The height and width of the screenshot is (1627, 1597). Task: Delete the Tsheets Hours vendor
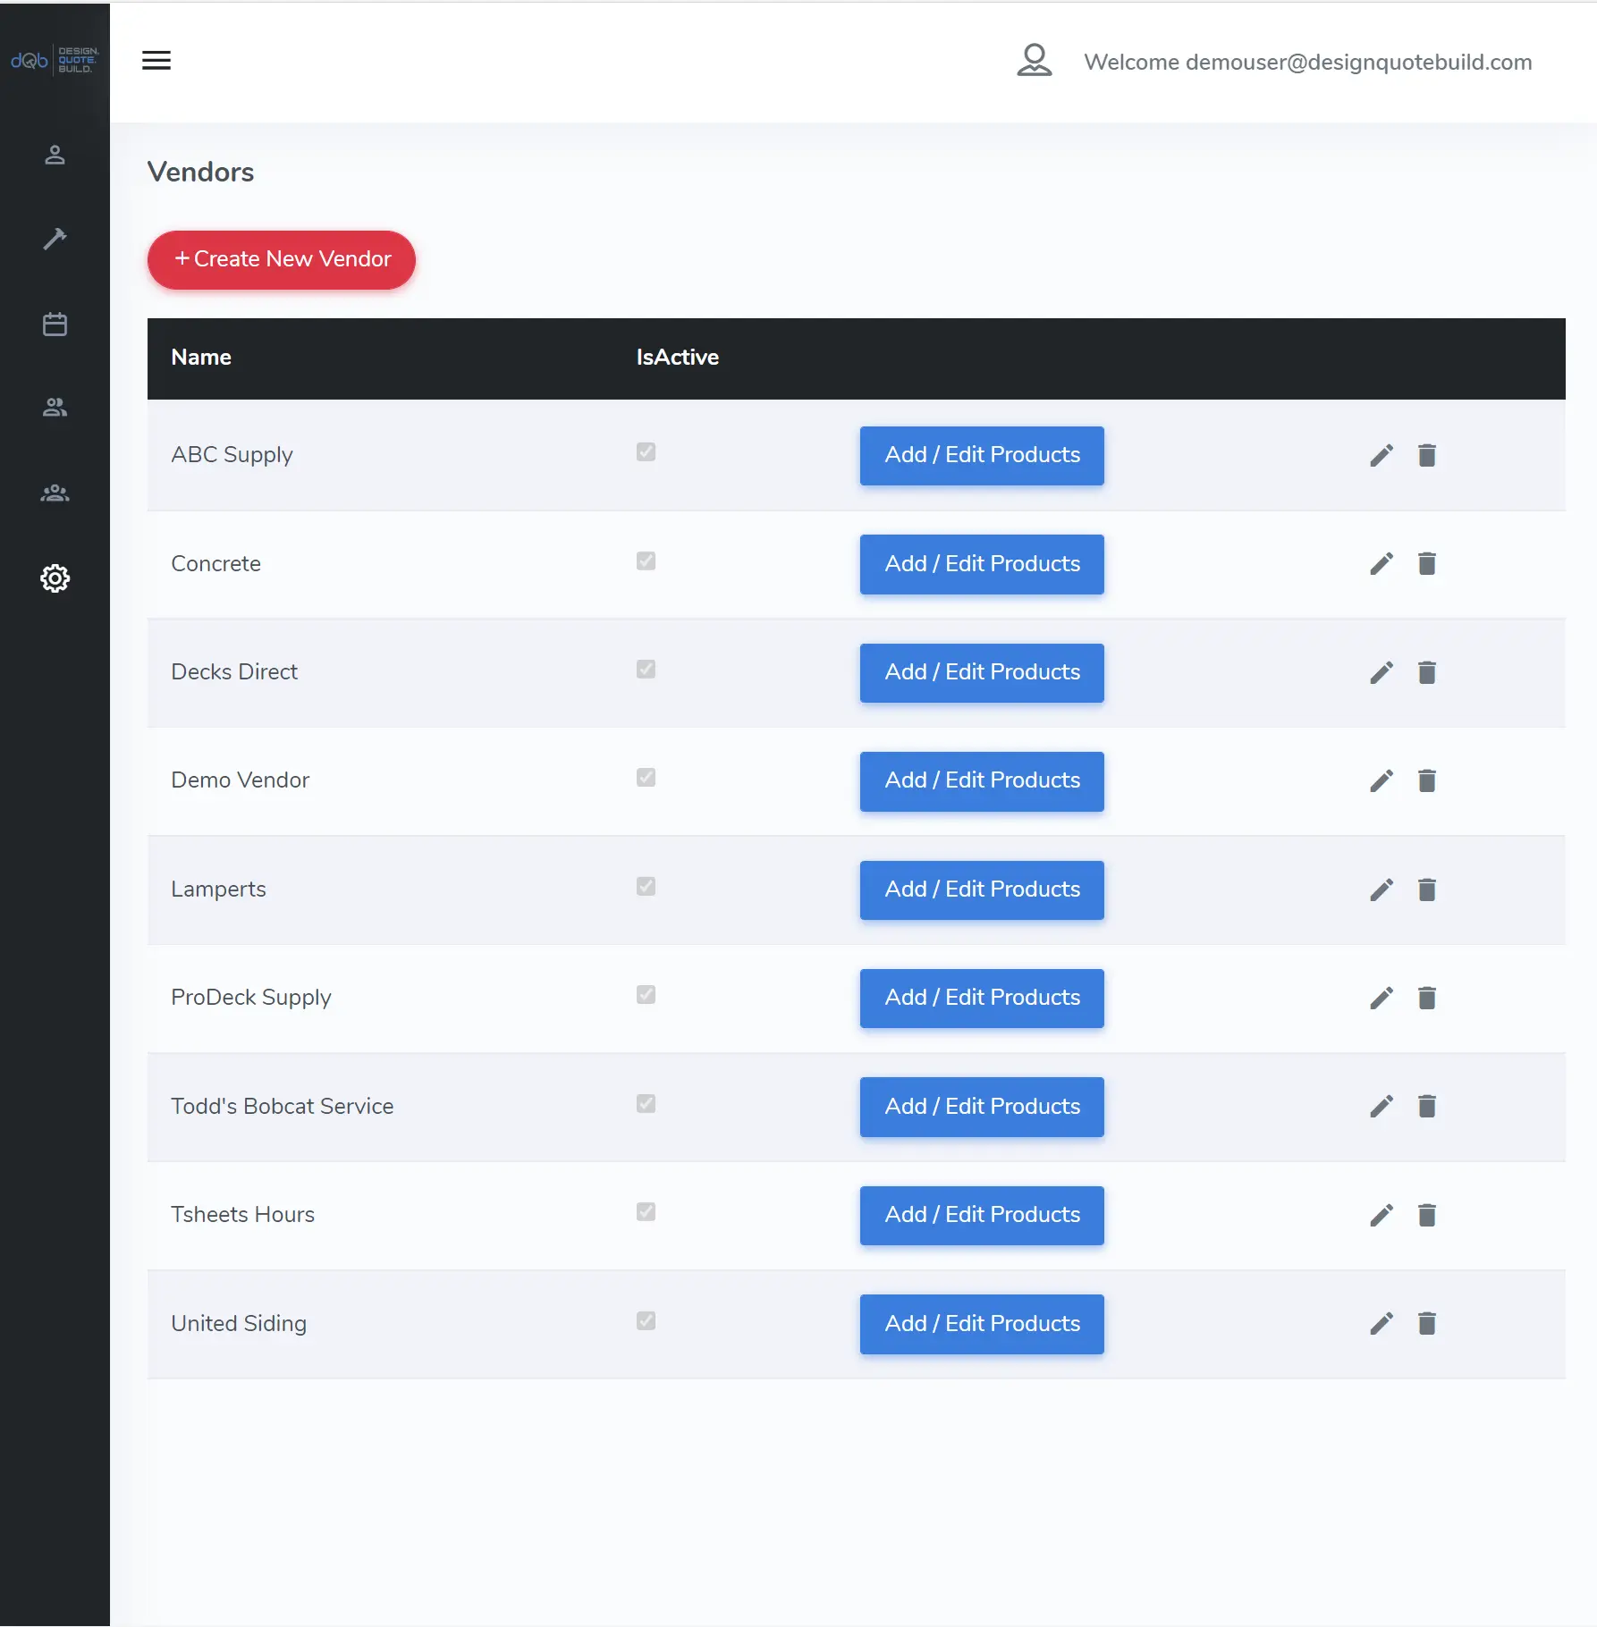coord(1427,1215)
